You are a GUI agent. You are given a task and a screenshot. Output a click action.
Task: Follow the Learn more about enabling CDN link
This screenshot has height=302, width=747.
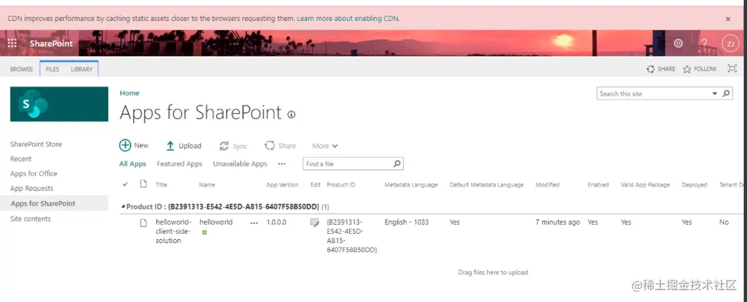coord(349,18)
